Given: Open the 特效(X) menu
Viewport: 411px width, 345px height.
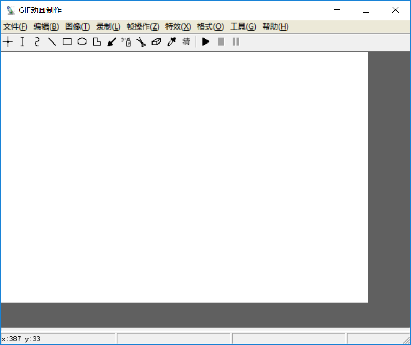Looking at the screenshot, I should 178,26.
